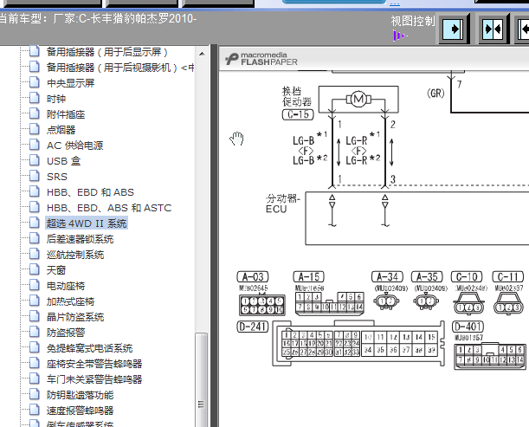Select 晶片防盗系统 entry
The width and height of the screenshot is (529, 427).
(75, 317)
